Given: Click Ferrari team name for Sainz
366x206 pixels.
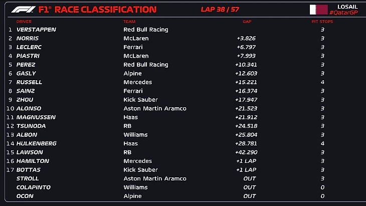Looking at the screenshot, I should point(133,91).
